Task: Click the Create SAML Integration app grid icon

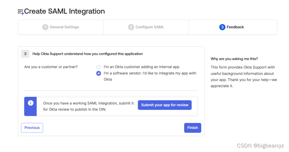Action: pos(21,12)
